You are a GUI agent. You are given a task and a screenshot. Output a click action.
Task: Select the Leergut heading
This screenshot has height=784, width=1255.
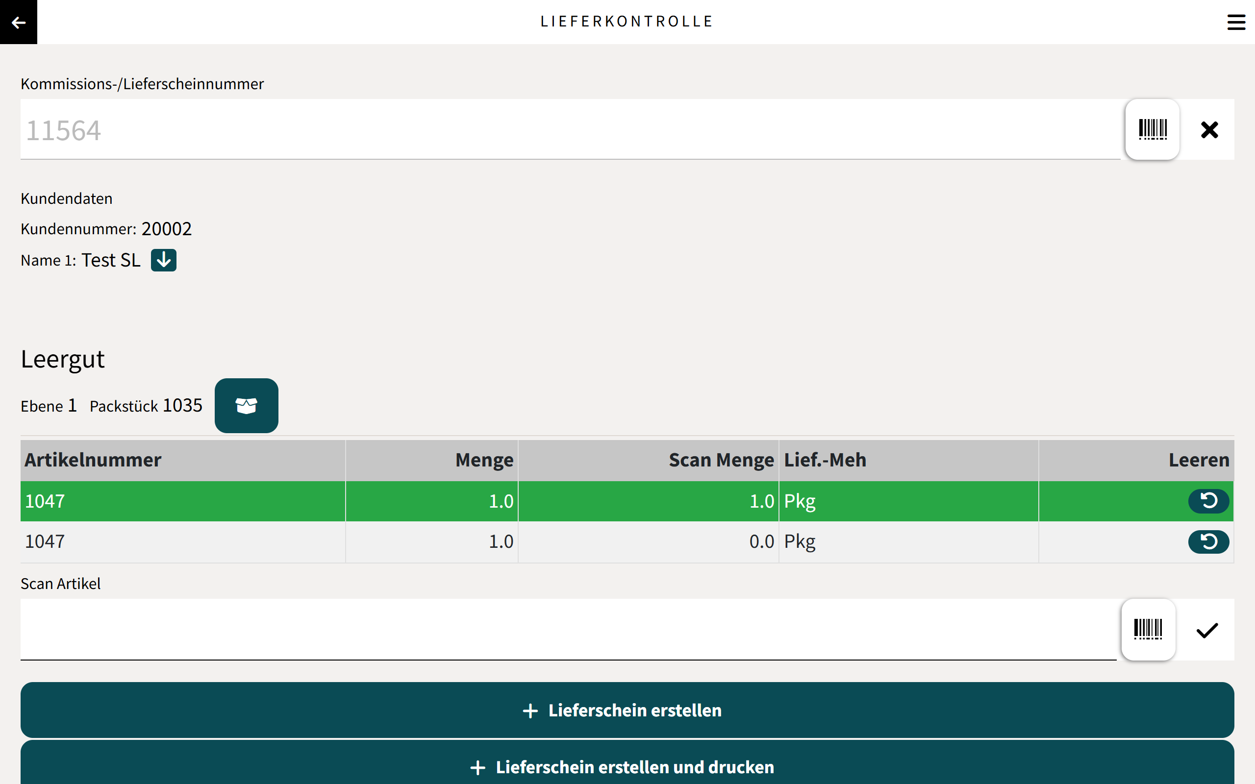[x=63, y=359]
